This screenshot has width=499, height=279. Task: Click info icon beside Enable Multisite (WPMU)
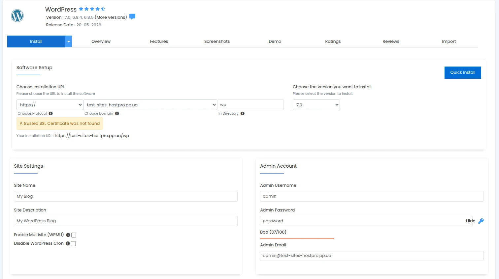click(x=68, y=235)
